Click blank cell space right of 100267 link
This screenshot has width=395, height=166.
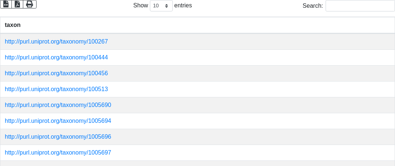tap(251, 42)
